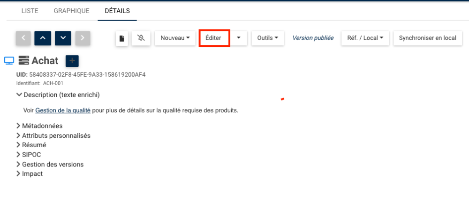The image size is (469, 201).
Task: Follow the Gestion de la qualité link
Action: click(63, 110)
